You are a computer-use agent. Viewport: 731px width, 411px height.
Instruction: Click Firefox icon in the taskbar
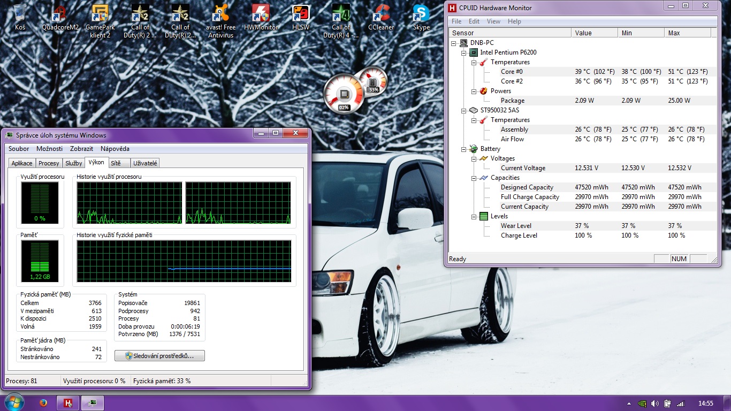pyautogui.click(x=43, y=402)
